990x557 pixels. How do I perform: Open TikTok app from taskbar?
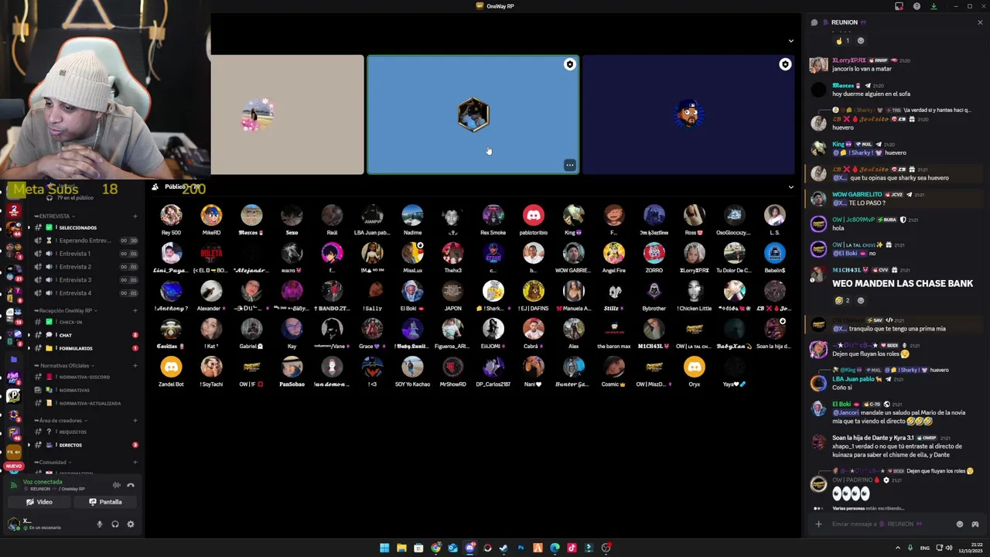coord(572,548)
